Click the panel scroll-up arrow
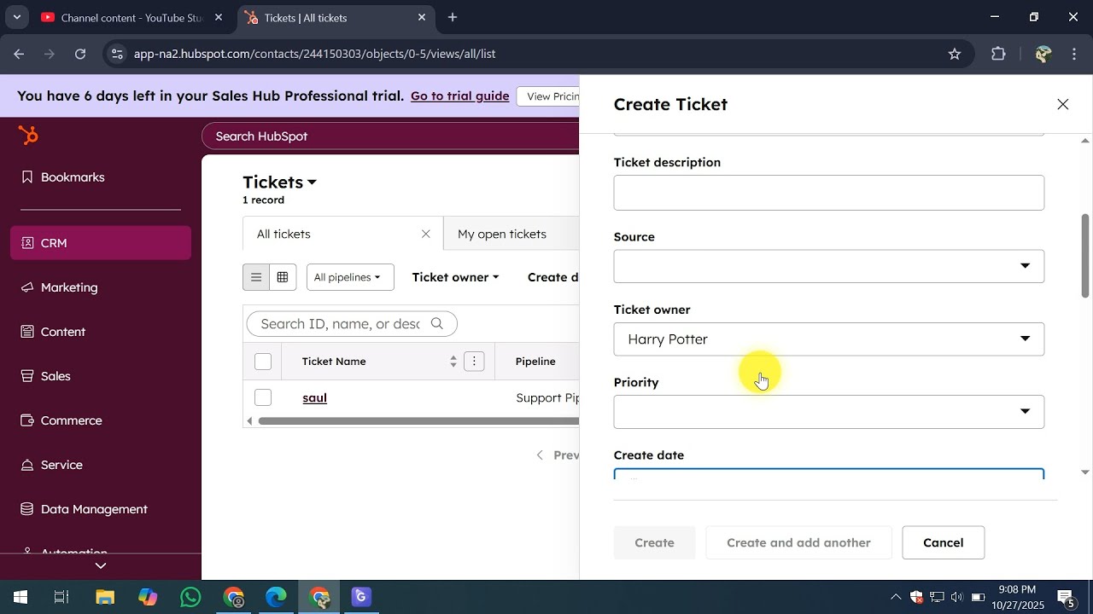The height and width of the screenshot is (614, 1093). coord(1085,141)
